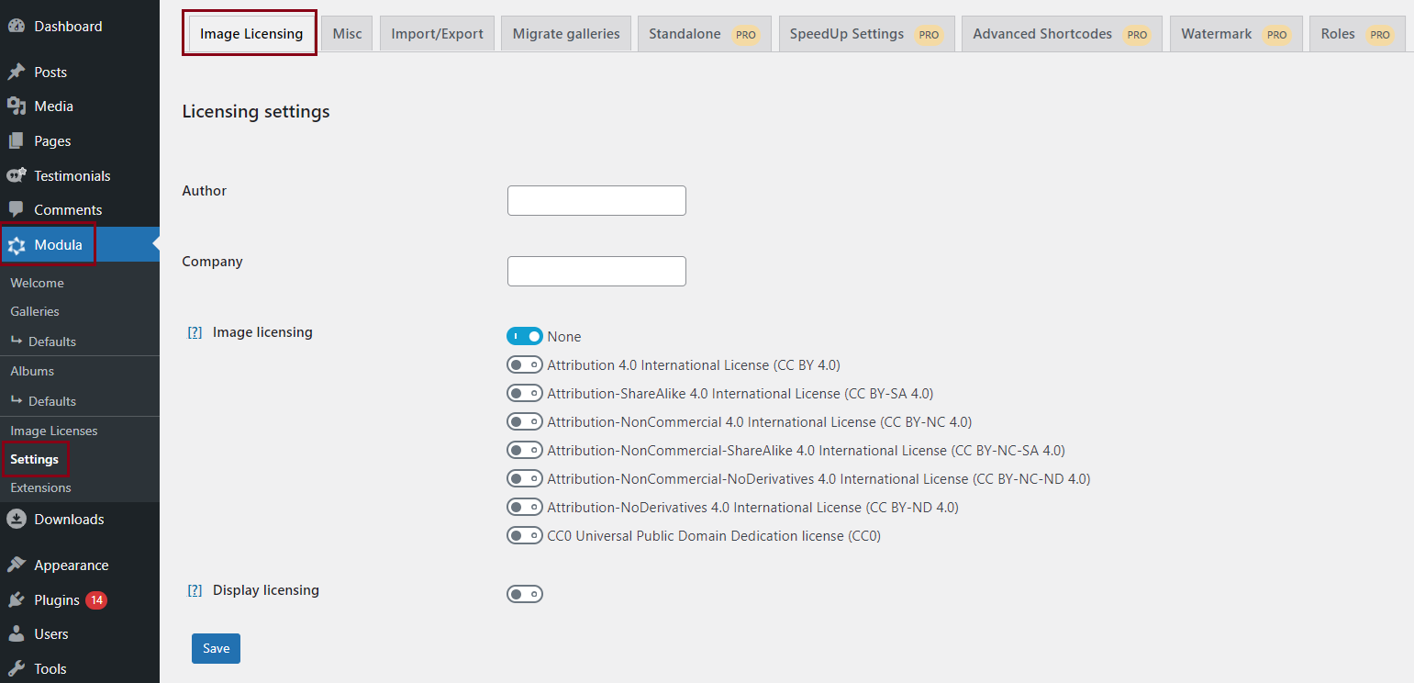Enable the Attribution 4.0 International license toggle
This screenshot has width=1414, height=683.
pos(524,364)
